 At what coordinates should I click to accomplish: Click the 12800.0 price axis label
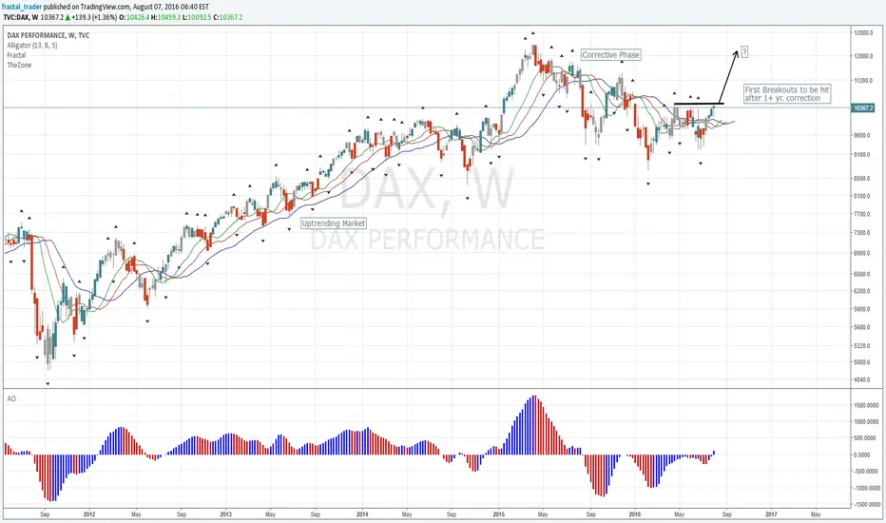[863, 32]
